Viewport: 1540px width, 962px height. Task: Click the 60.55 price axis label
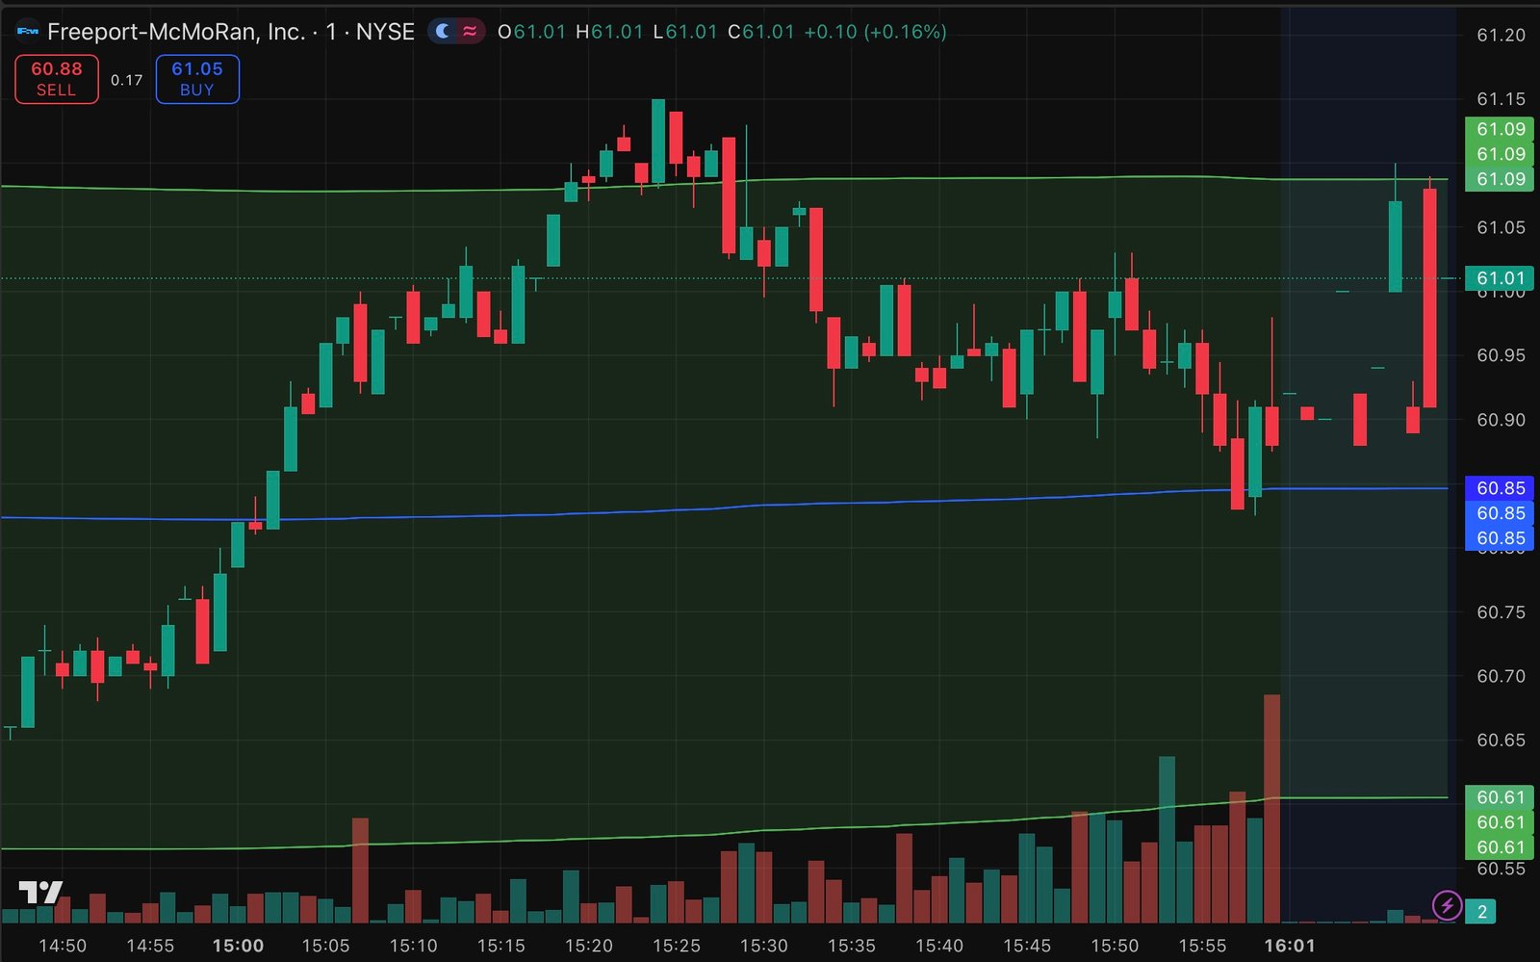[1501, 869]
